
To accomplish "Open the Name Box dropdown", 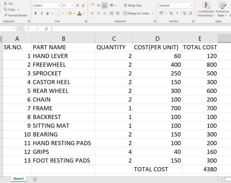I will coord(14,29).
